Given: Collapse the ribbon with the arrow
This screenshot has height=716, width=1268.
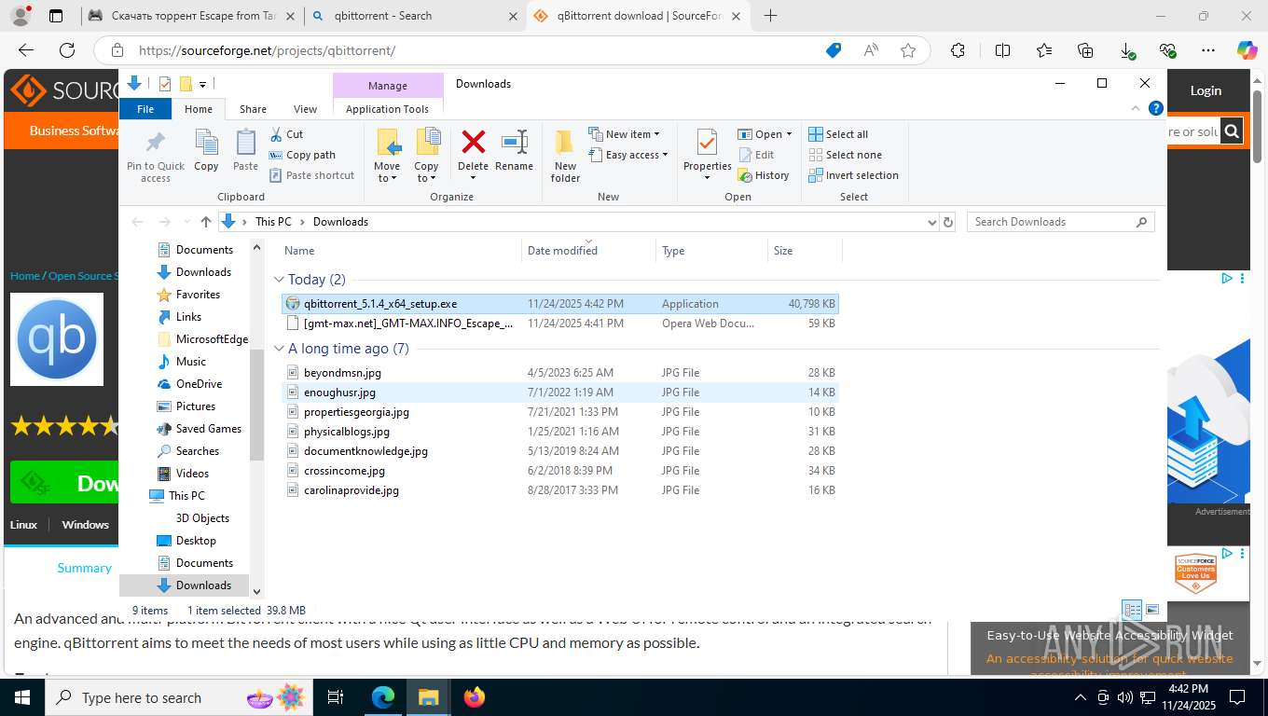Looking at the screenshot, I should (x=1136, y=108).
